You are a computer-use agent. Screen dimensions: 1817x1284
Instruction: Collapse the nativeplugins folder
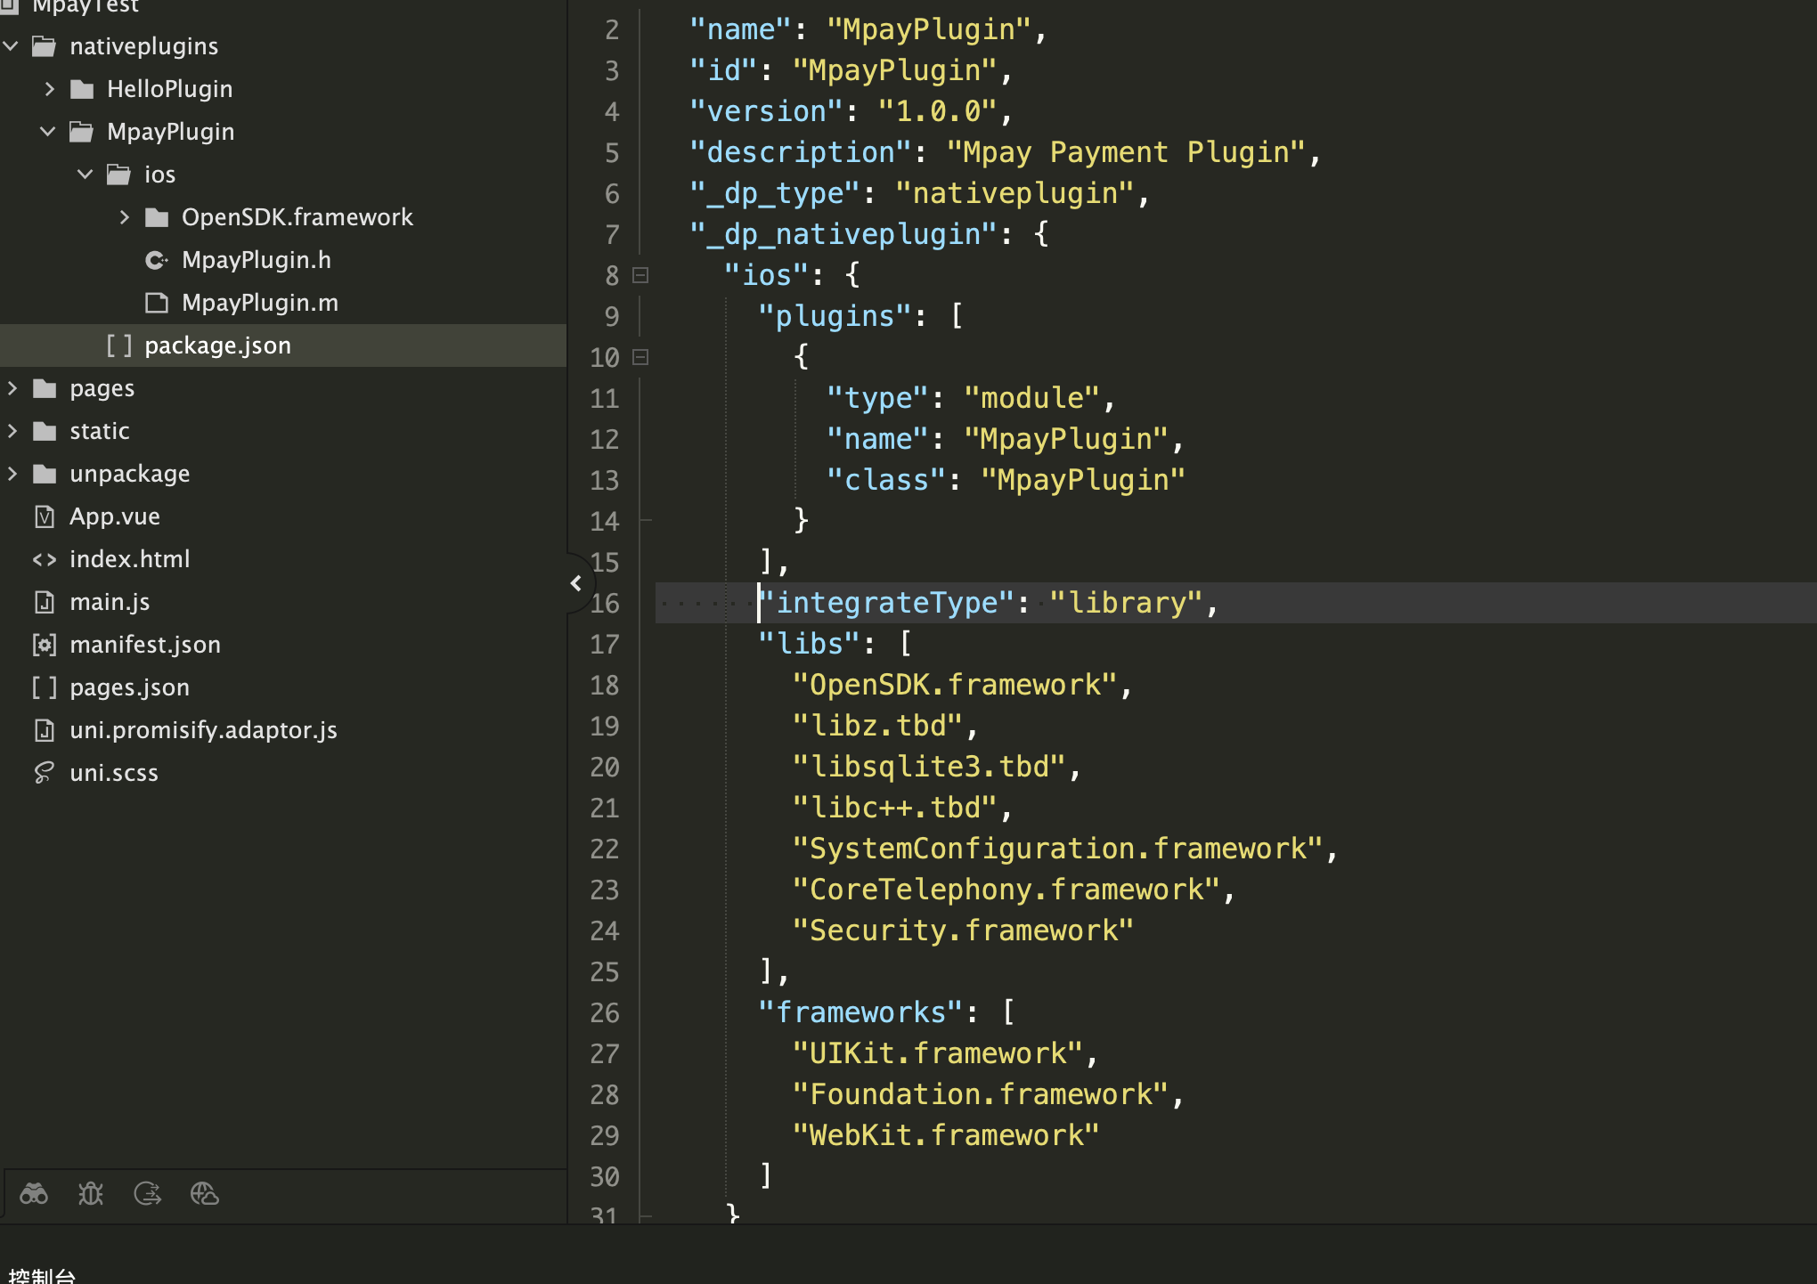pyautogui.click(x=12, y=46)
